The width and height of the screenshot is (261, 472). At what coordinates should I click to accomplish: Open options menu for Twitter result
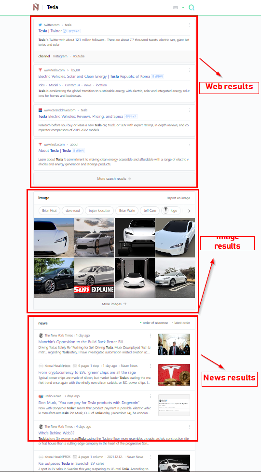click(190, 25)
